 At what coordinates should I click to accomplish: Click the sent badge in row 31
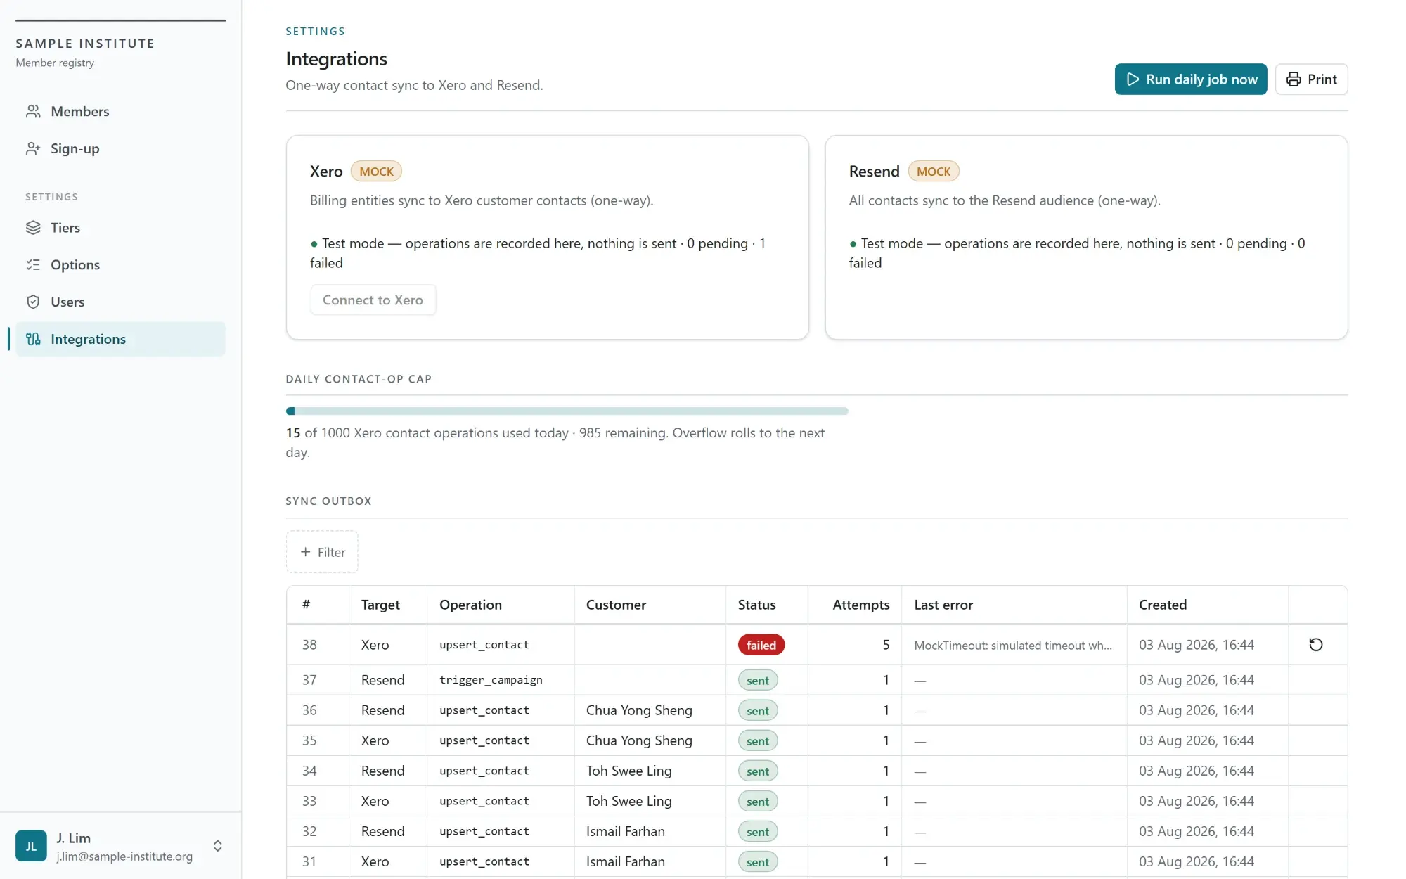coord(757,861)
